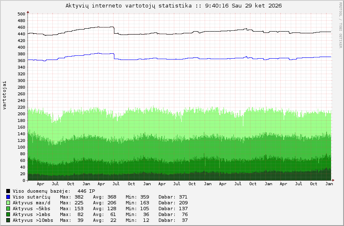Click the graph title text at top
Screen dimensions: 344x226
173,6
